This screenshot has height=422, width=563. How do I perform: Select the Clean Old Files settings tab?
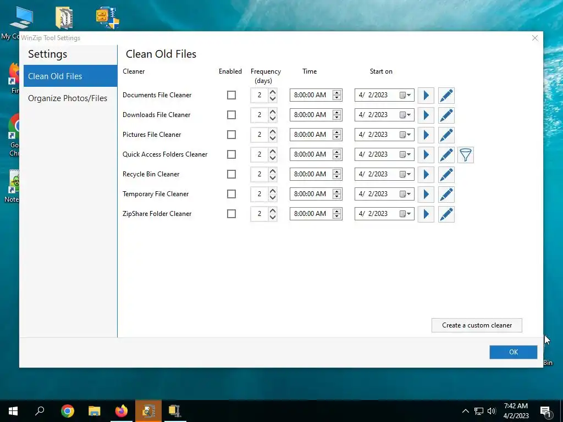click(x=70, y=76)
